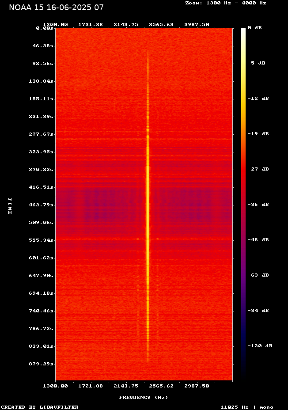This screenshot has height=410, width=288.
Task: Click the NOAA 15 16-06-2025 title text
Action: pos(56,8)
